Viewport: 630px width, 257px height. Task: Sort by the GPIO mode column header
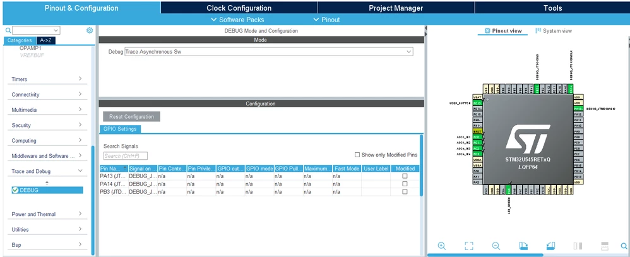tap(259, 169)
